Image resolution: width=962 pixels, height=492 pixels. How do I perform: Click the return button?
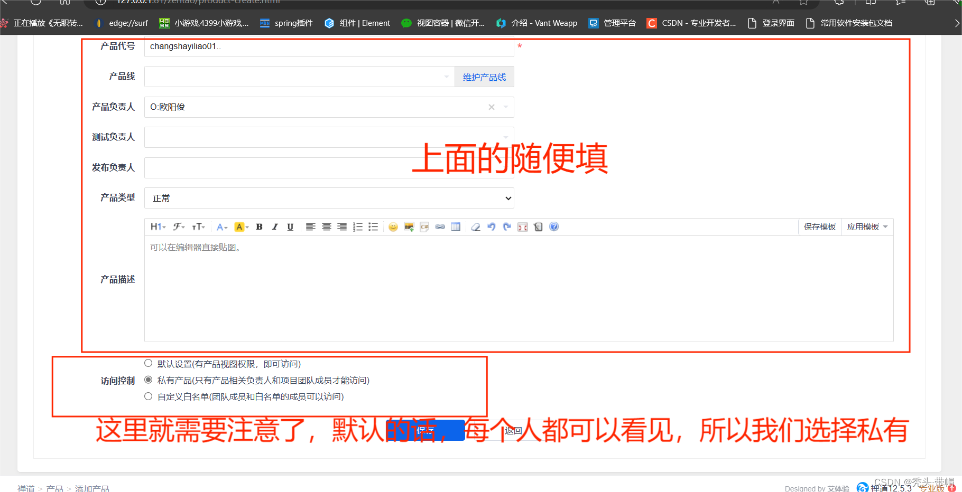[x=513, y=430]
